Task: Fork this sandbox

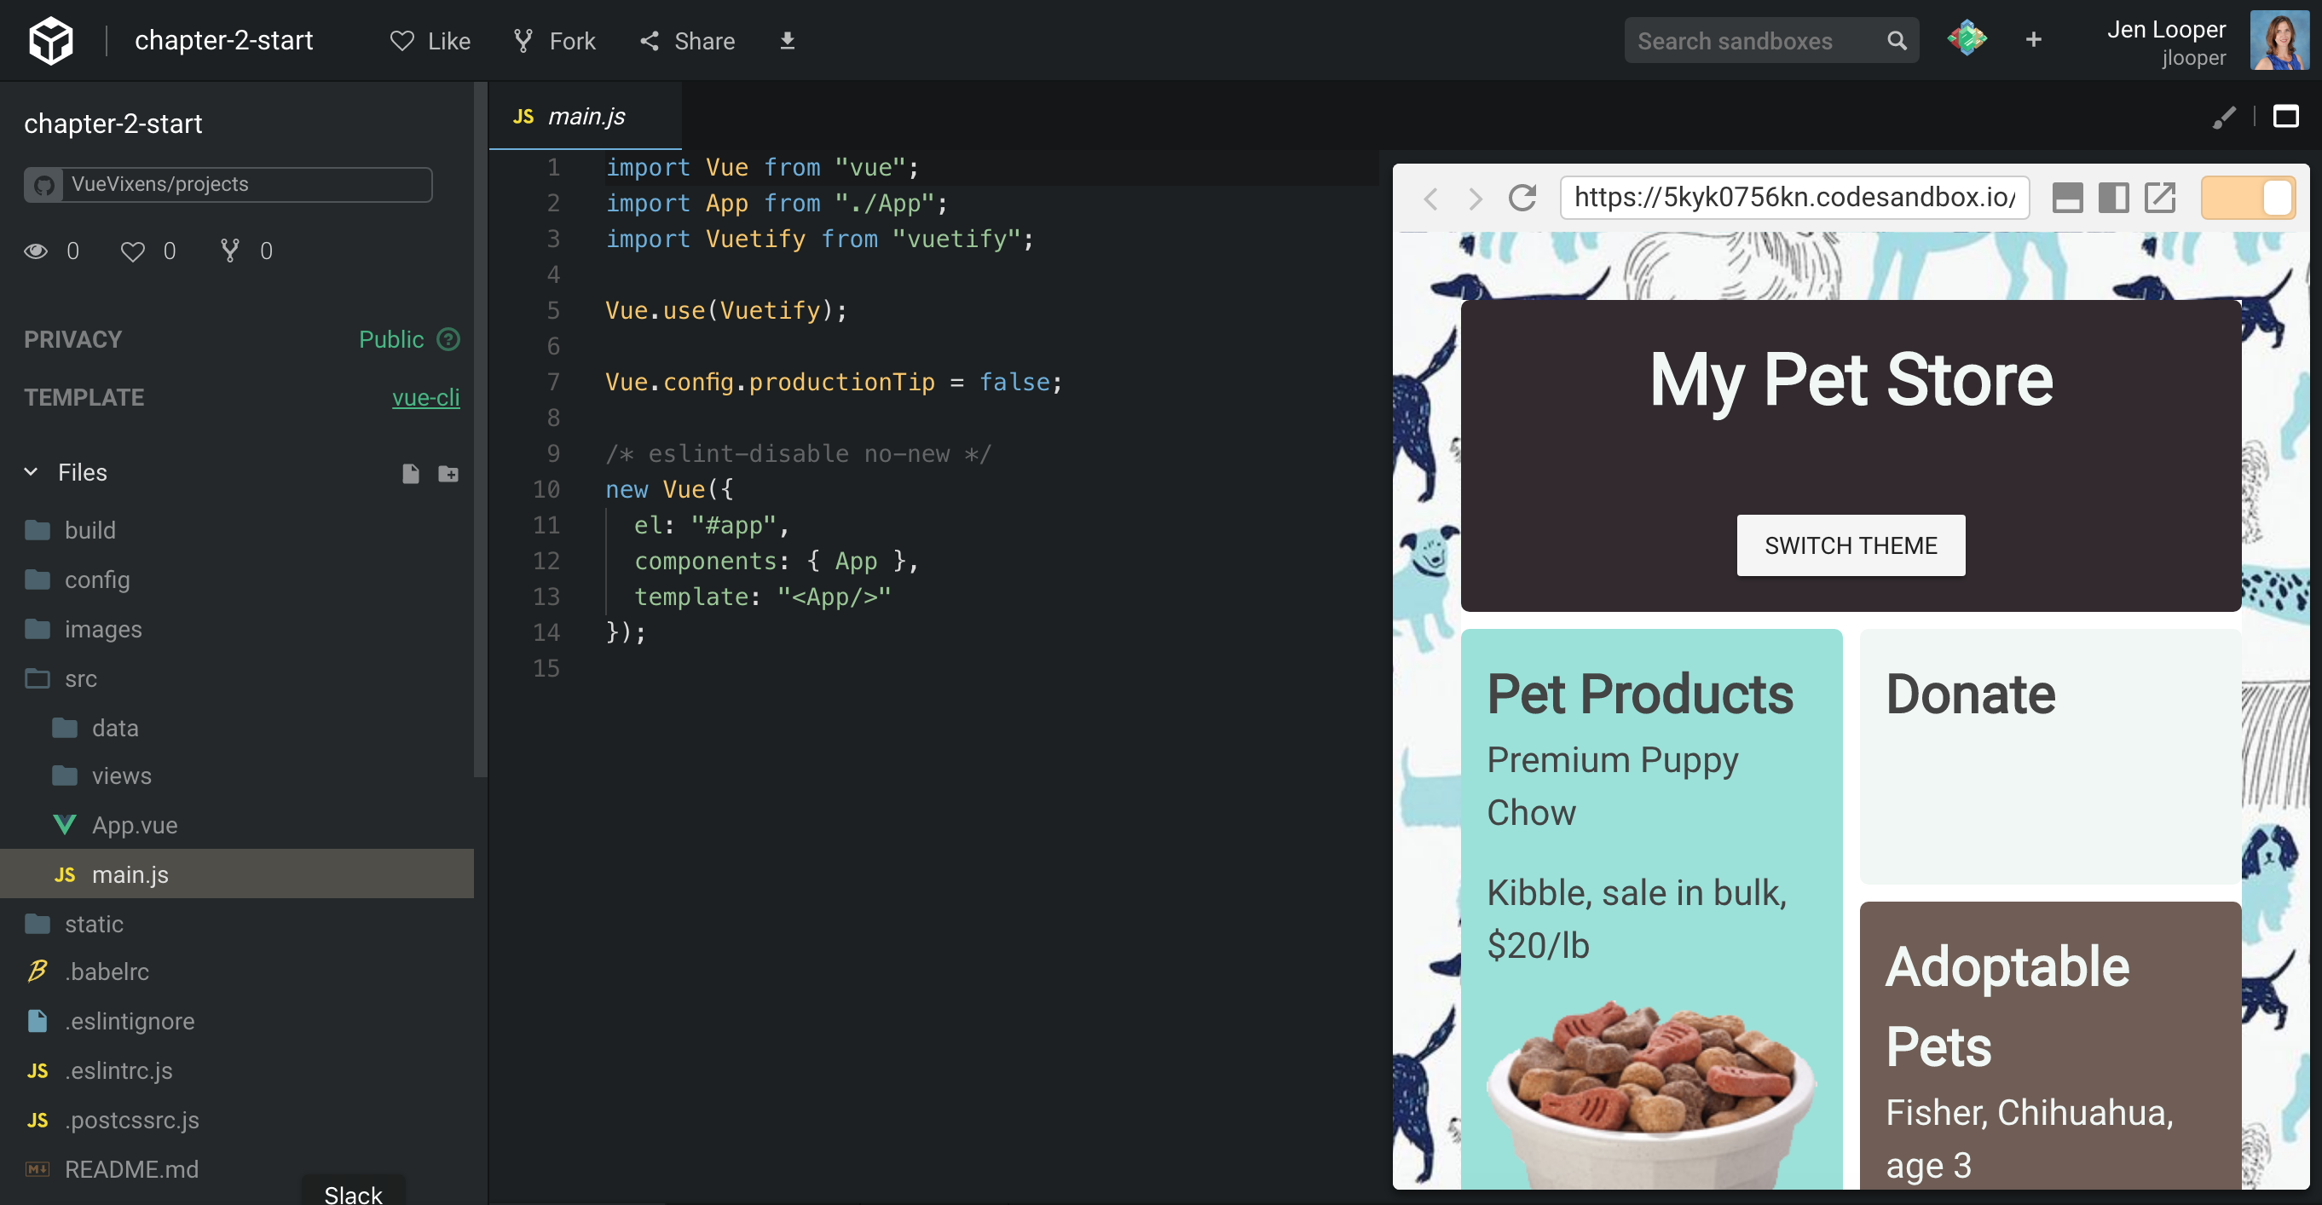Action: coord(554,41)
